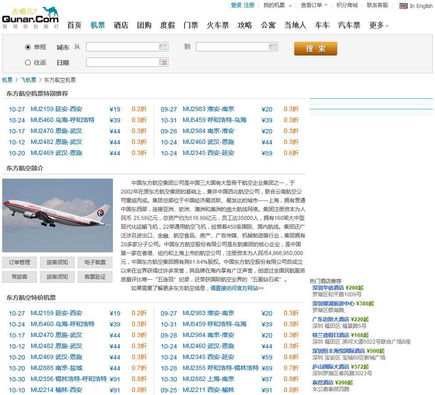The width and height of the screenshot is (435, 395).
Task: Open the 泰然酒店 hotel link
Action: (x=323, y=383)
